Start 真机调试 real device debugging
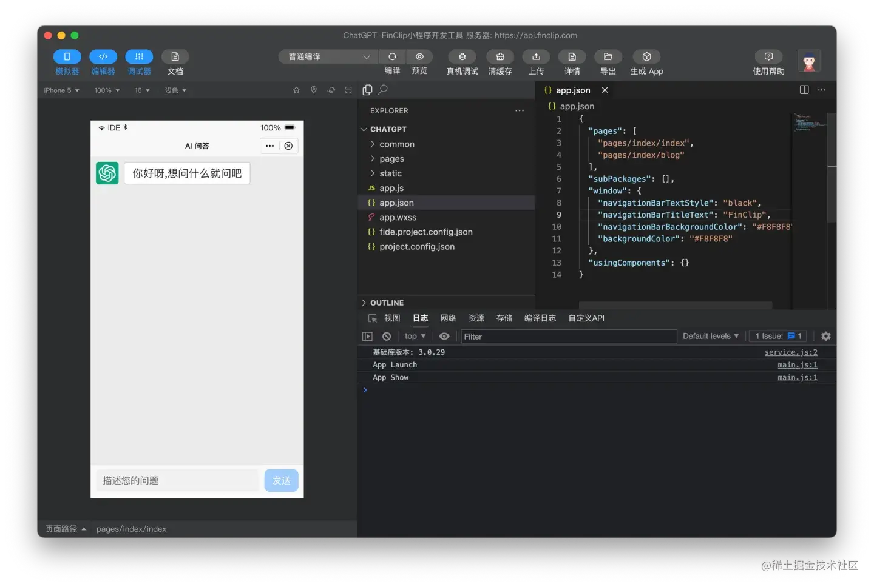Viewport: 874px width, 587px height. pyautogui.click(x=462, y=56)
